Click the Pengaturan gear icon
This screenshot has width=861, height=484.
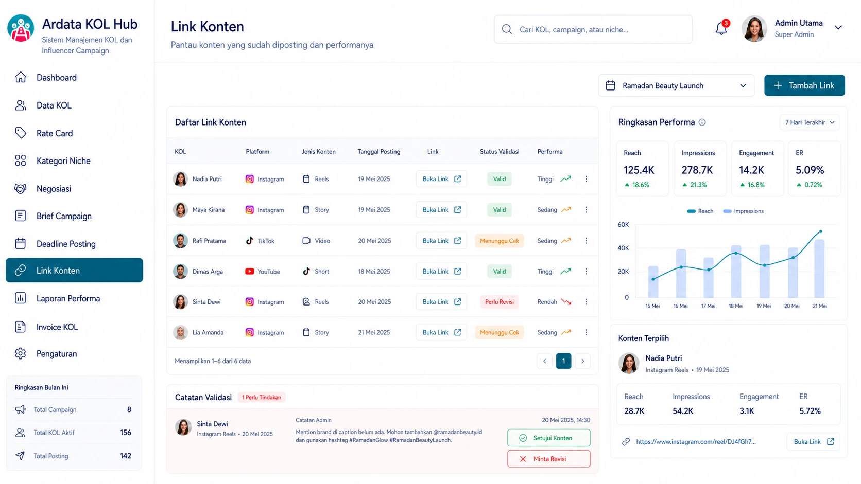click(x=21, y=354)
